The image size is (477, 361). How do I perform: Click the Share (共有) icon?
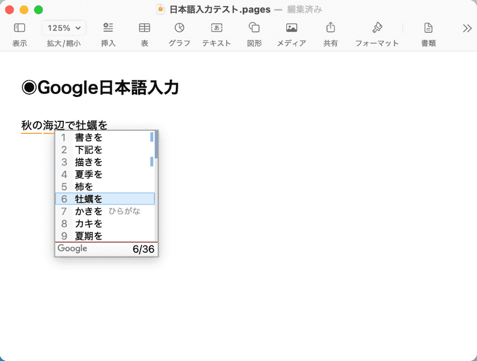[x=330, y=27]
